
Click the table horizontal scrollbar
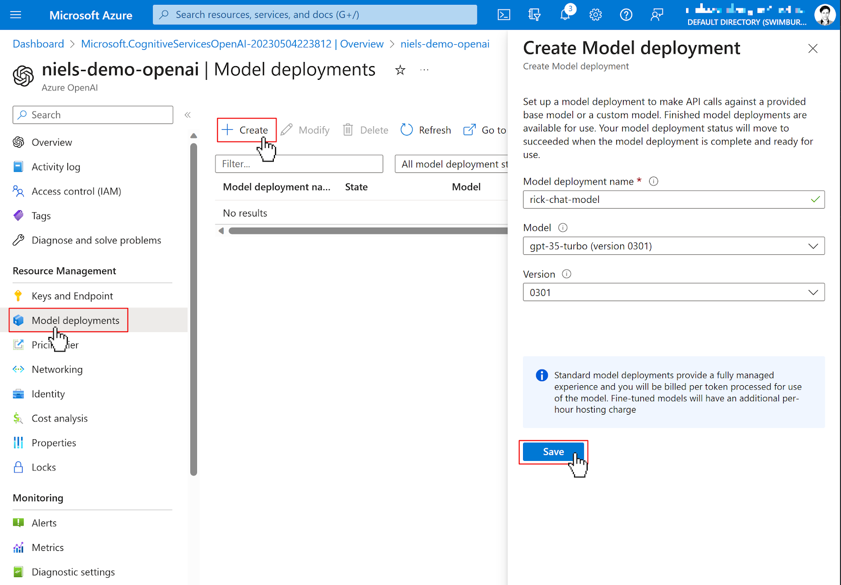click(x=368, y=231)
